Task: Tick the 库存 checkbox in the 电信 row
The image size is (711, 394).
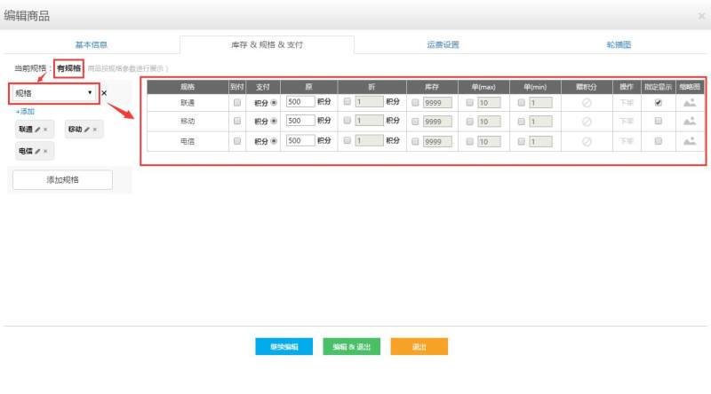Action: coord(415,141)
